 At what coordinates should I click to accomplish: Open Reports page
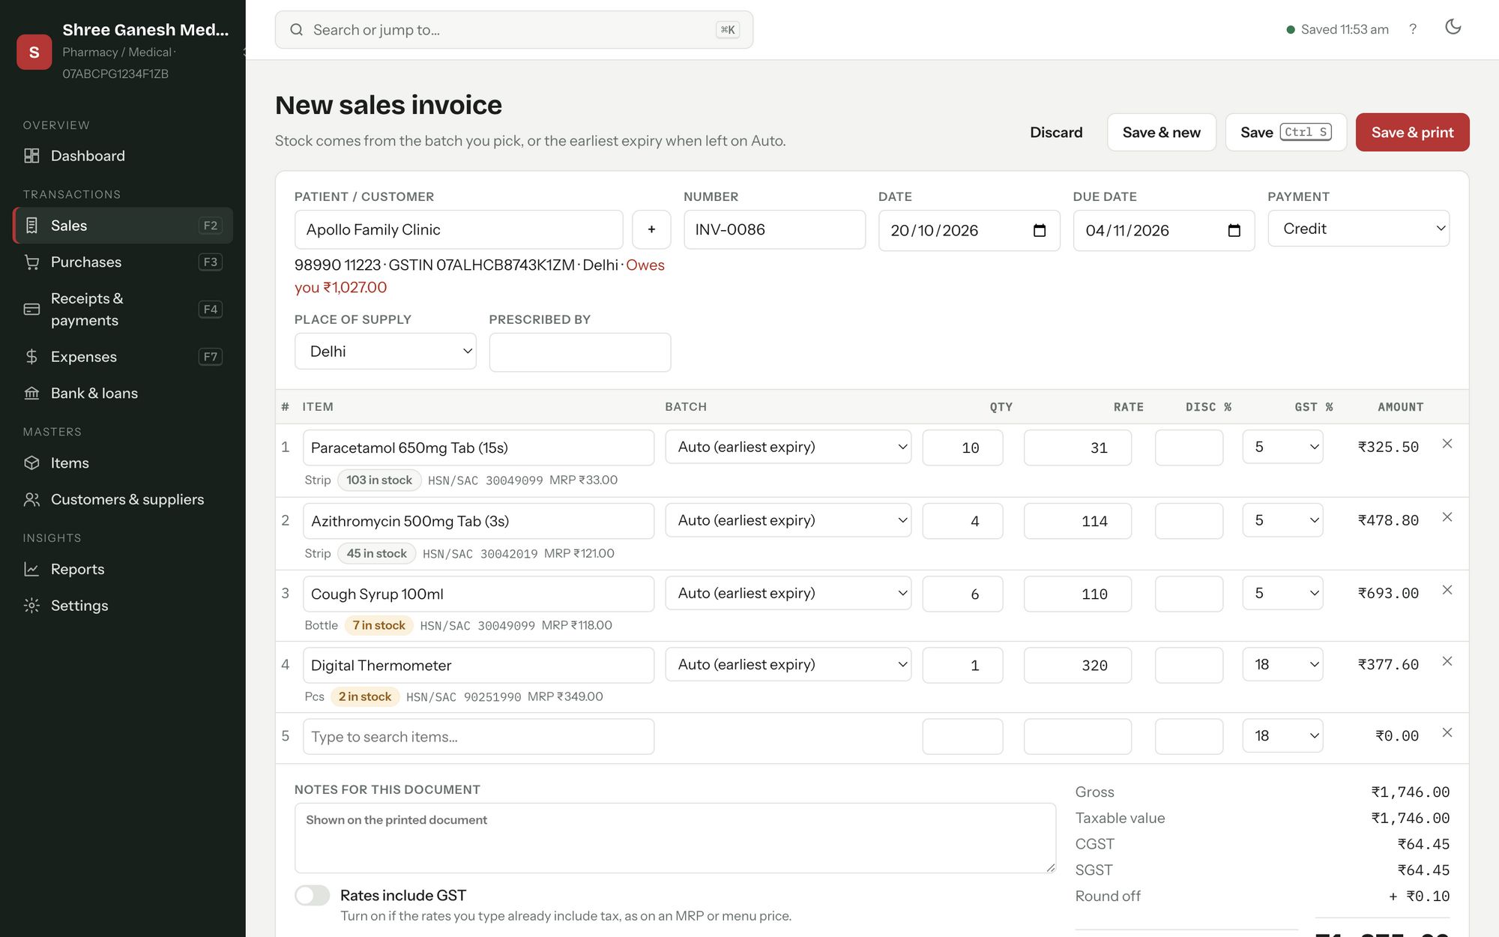pos(123,570)
